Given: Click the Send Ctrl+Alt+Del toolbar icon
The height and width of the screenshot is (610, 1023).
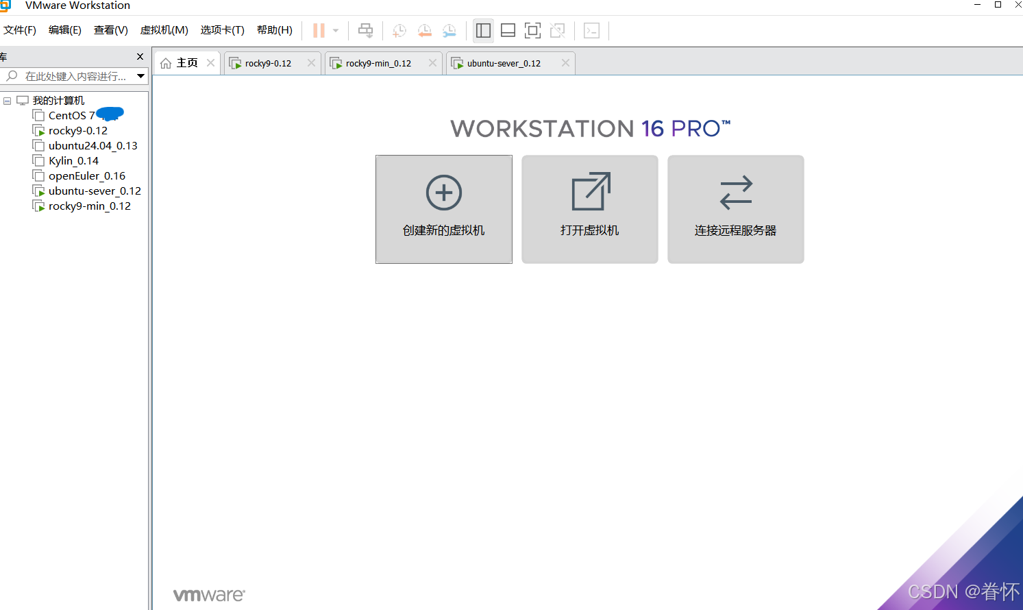Looking at the screenshot, I should pos(366,30).
